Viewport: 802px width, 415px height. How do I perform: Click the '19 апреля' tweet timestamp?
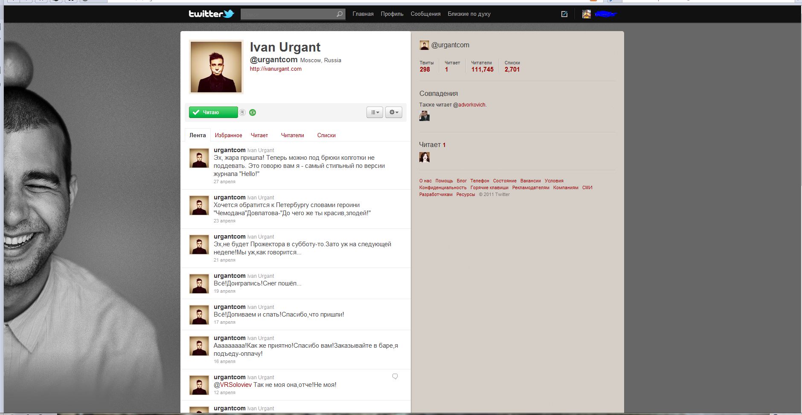tap(224, 291)
